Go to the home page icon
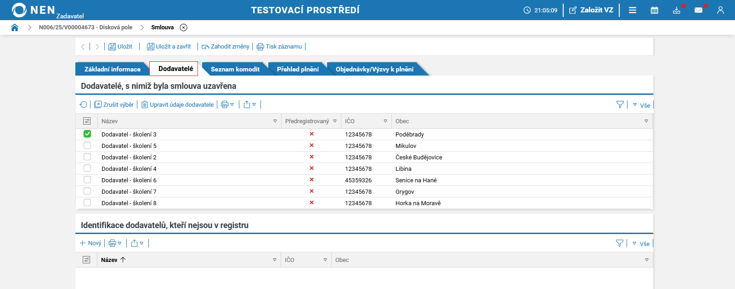This screenshot has height=289, width=735. [x=15, y=27]
